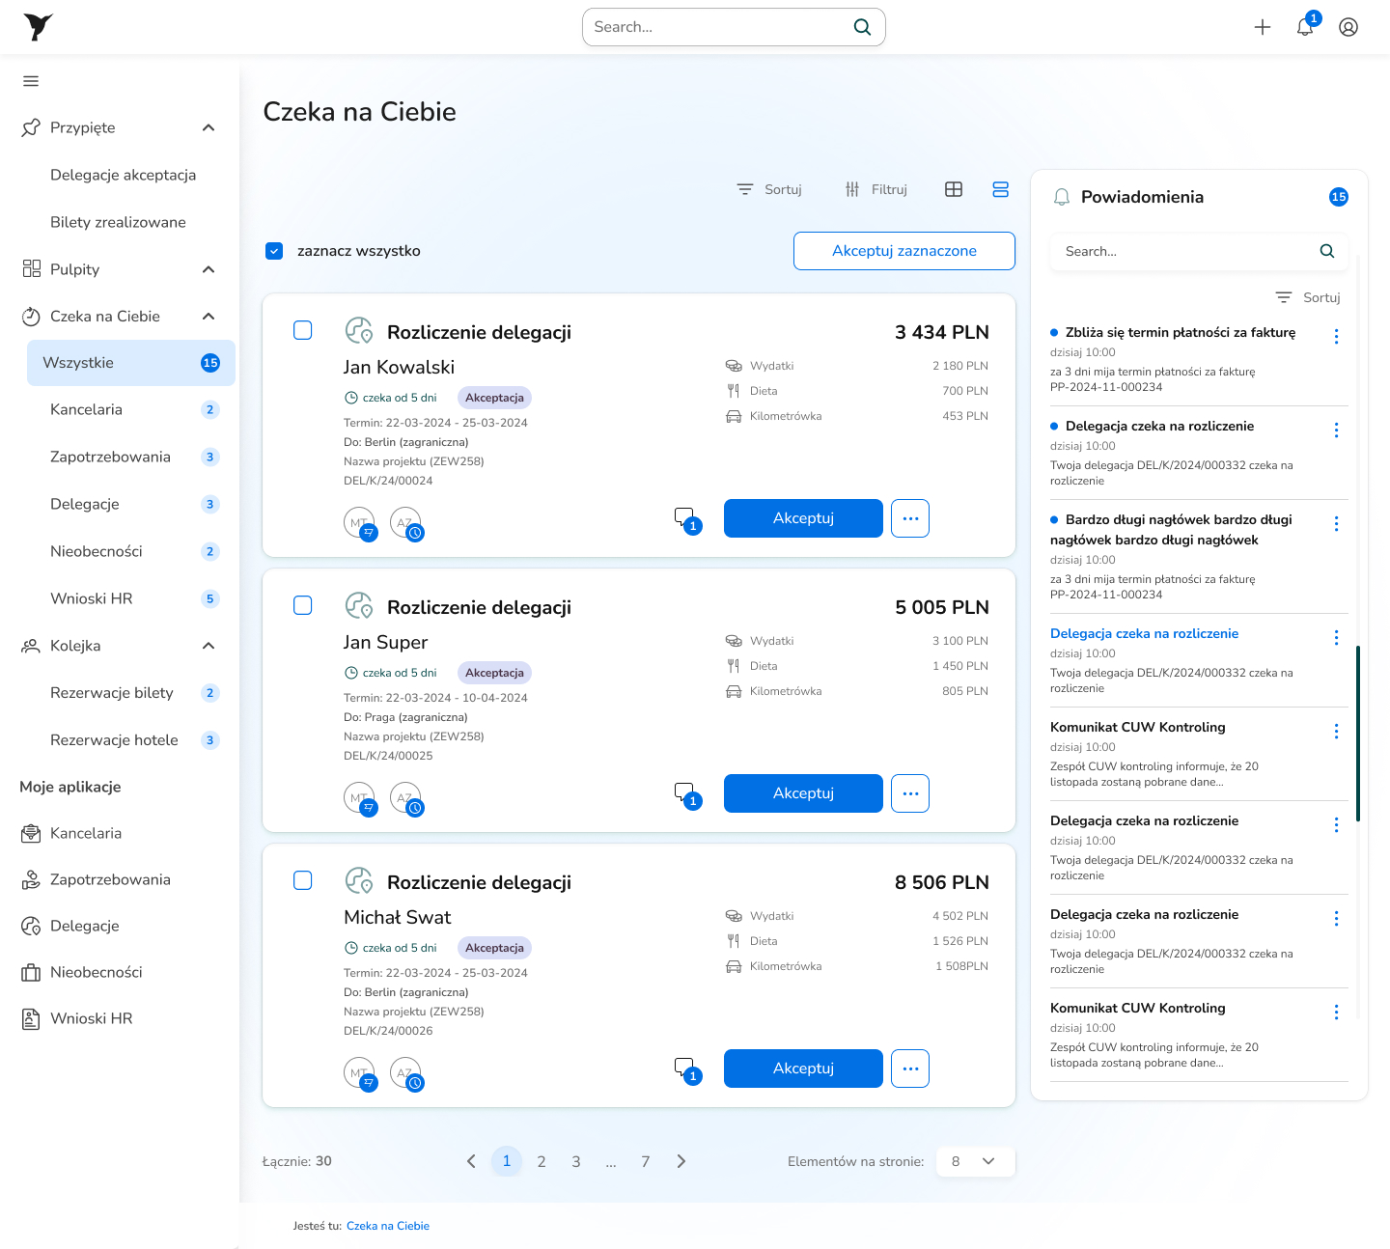Click the MT avatar on Jan Kowalski card

359,522
